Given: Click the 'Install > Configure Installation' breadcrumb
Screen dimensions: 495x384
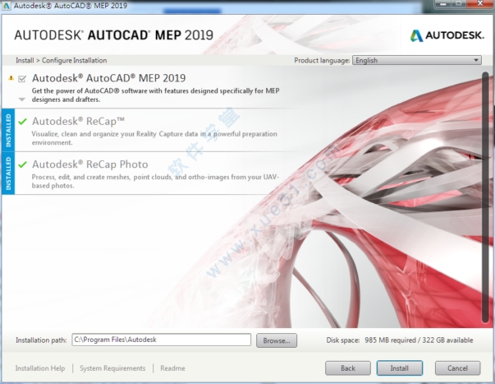Looking at the screenshot, I should pyautogui.click(x=62, y=60).
